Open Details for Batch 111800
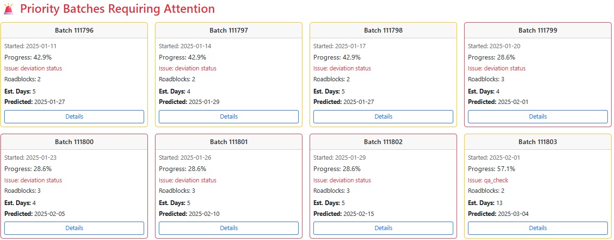Image resolution: width=614 pixels, height=240 pixels. [74, 228]
